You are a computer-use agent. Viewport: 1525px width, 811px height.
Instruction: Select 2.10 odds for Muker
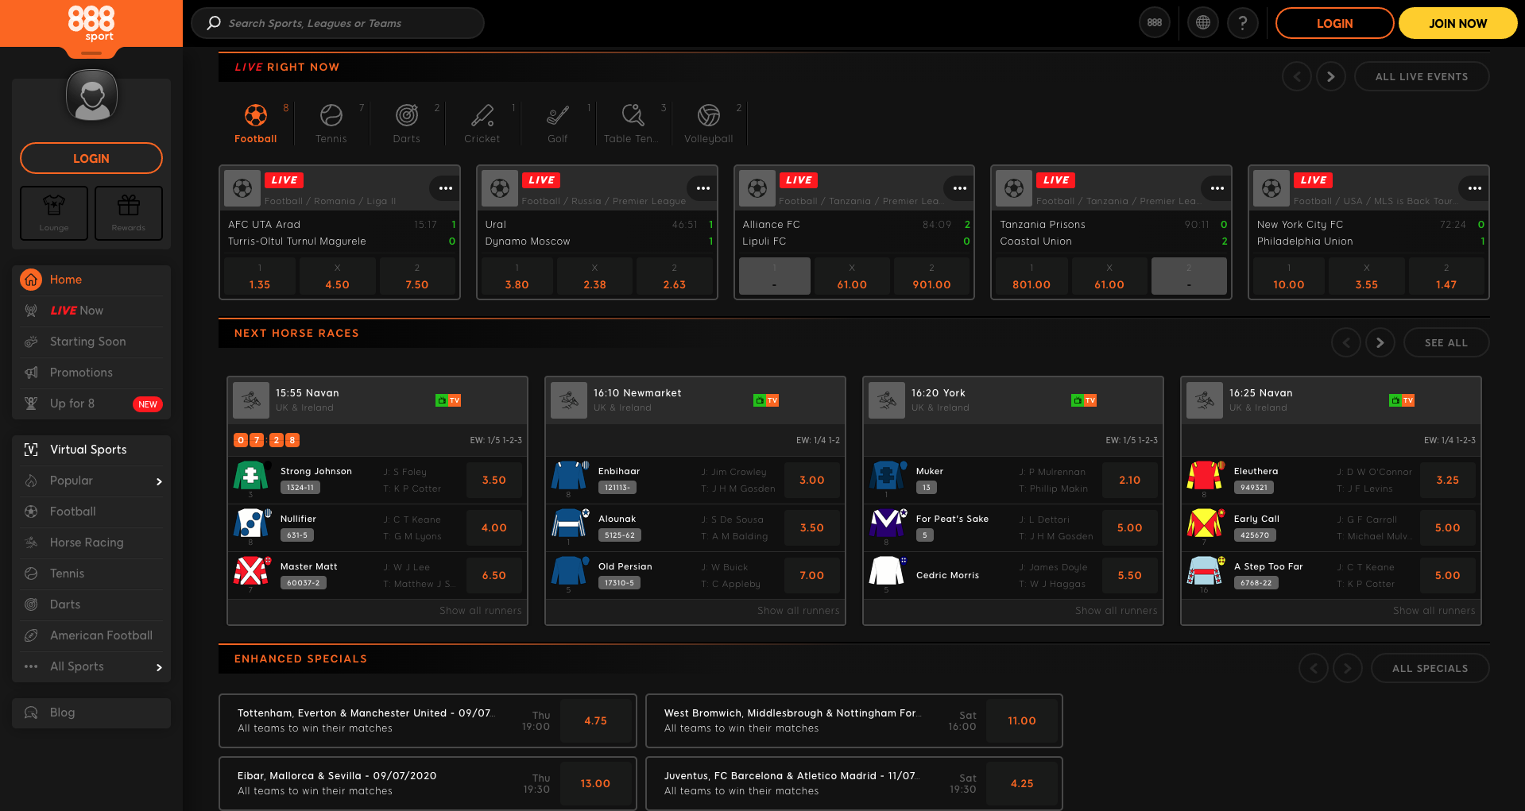(x=1130, y=480)
